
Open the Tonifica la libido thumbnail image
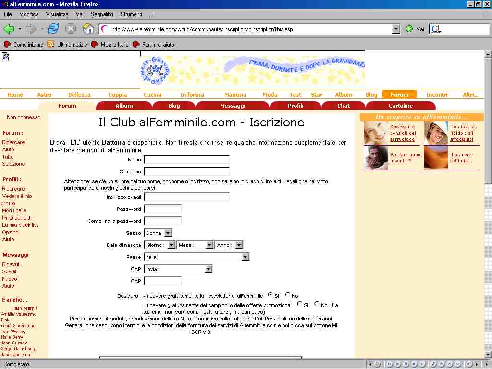[435, 133]
